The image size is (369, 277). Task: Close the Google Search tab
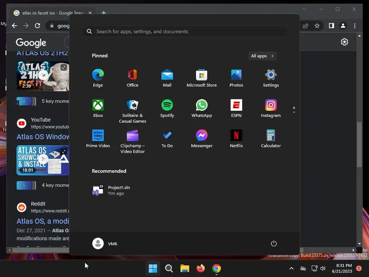(90, 13)
